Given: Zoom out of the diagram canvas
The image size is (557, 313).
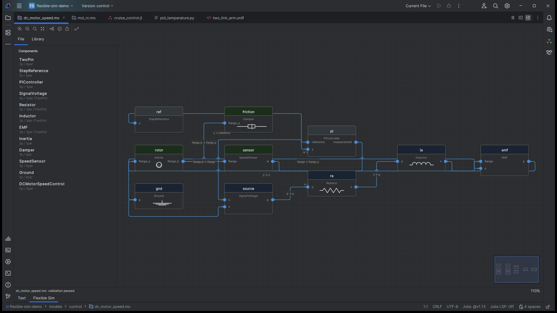Looking at the screenshot, I should 27,29.
